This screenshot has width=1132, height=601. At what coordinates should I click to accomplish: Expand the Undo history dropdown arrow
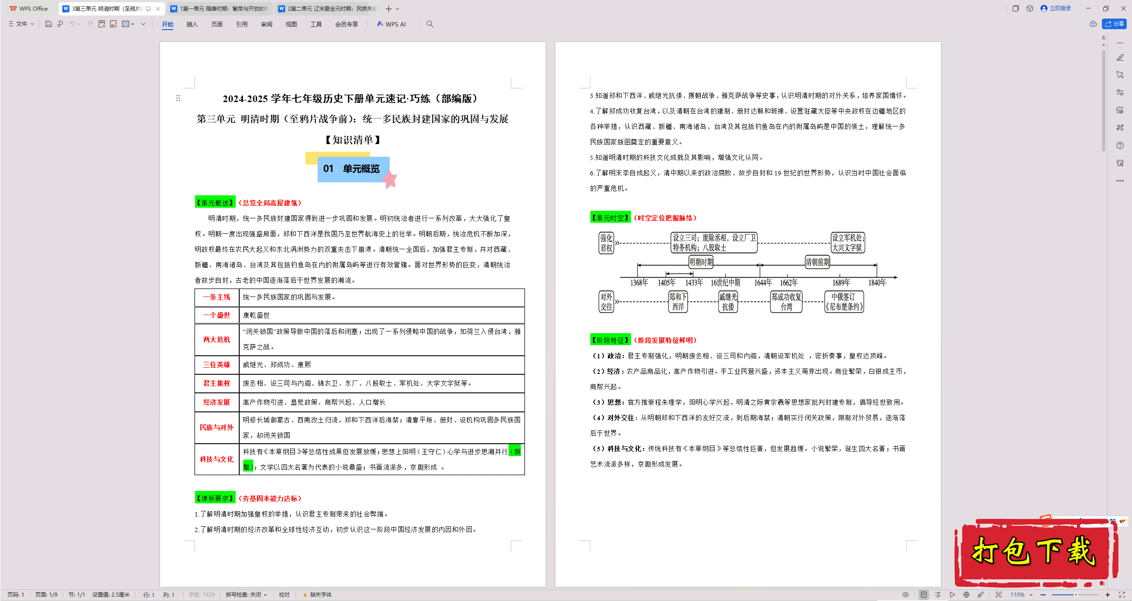point(80,24)
